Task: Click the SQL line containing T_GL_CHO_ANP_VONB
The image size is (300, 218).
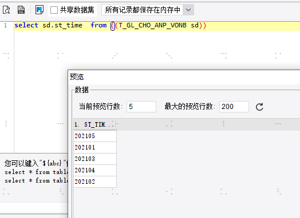Action: click(157, 26)
